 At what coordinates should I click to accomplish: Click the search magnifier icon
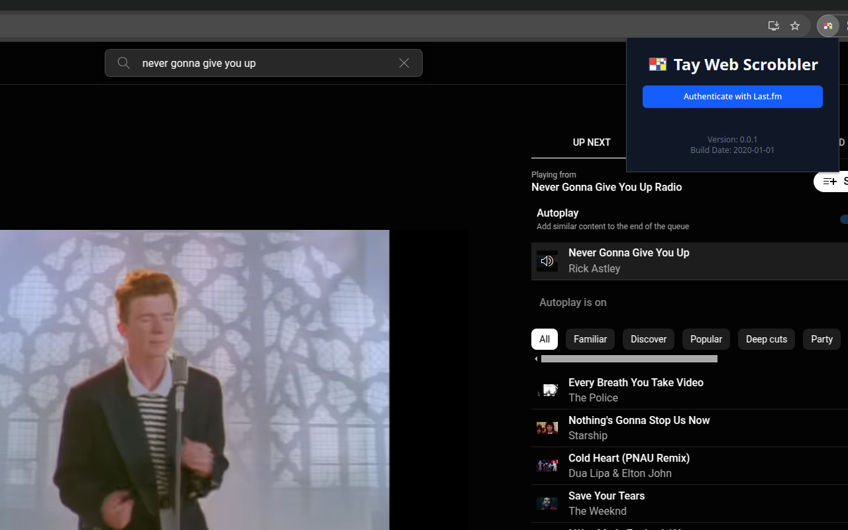pos(123,63)
